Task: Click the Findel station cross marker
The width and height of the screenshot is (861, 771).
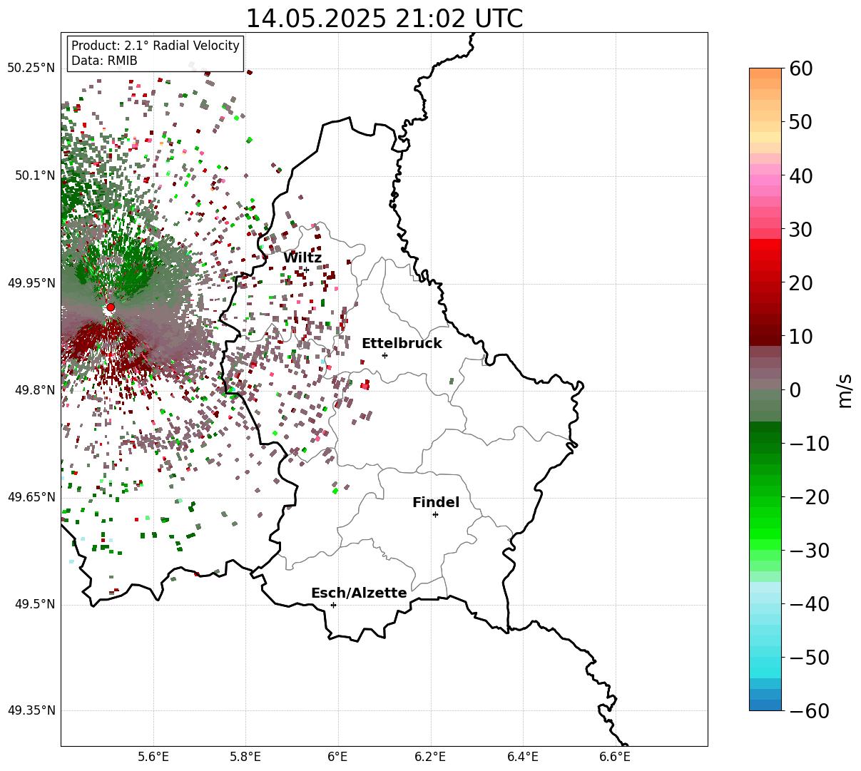Action: coord(435,514)
